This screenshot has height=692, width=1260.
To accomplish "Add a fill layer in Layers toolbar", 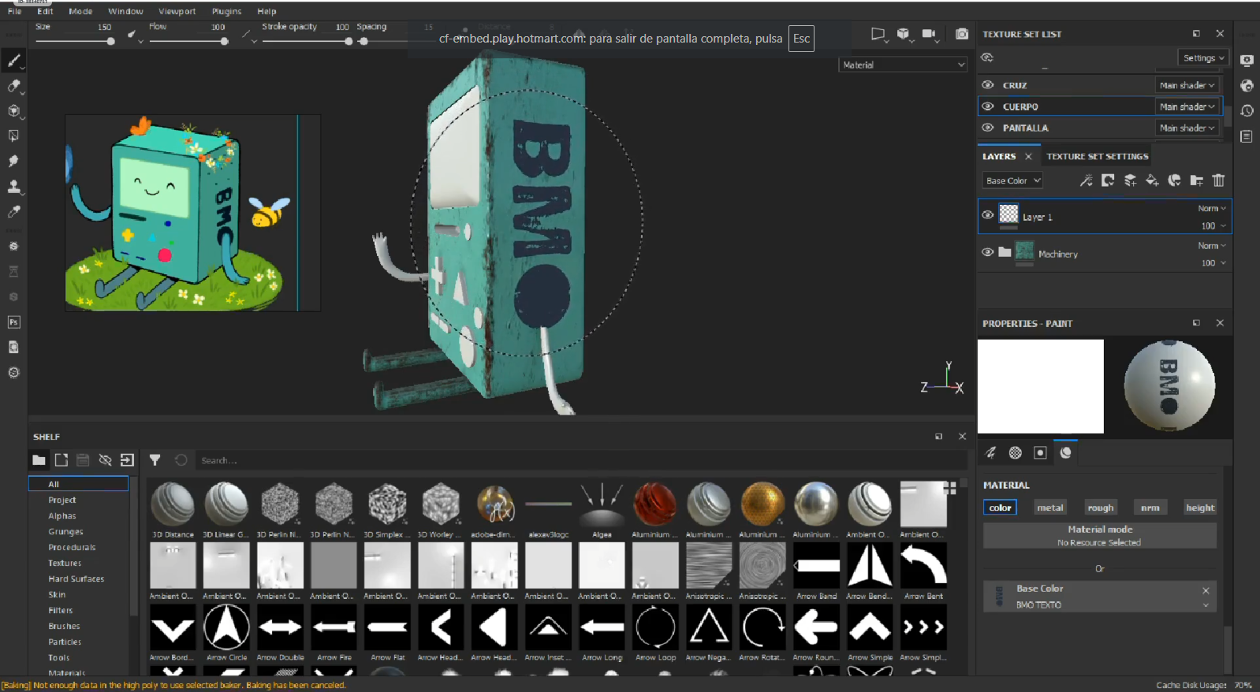I will (1152, 180).
